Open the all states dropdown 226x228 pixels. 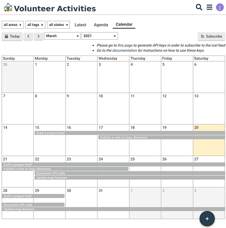click(58, 25)
